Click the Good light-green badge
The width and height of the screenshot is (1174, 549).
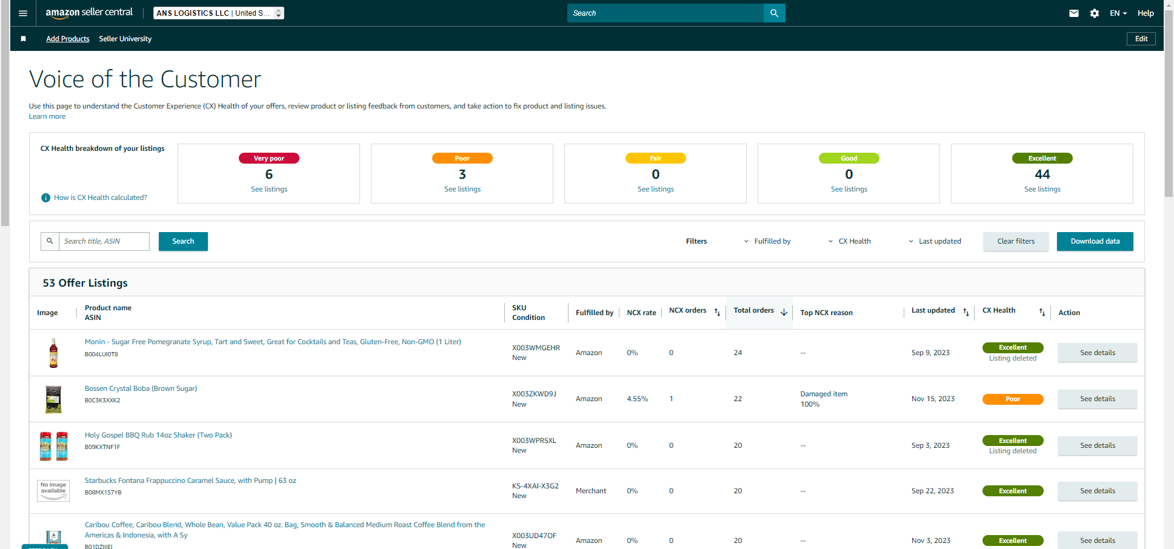[849, 158]
